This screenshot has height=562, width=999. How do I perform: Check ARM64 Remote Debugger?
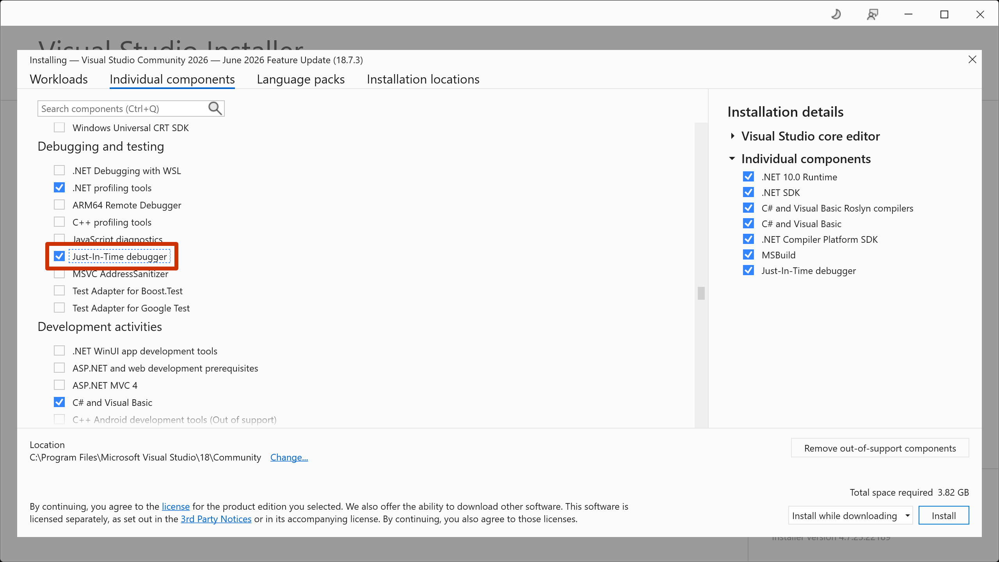tap(59, 205)
